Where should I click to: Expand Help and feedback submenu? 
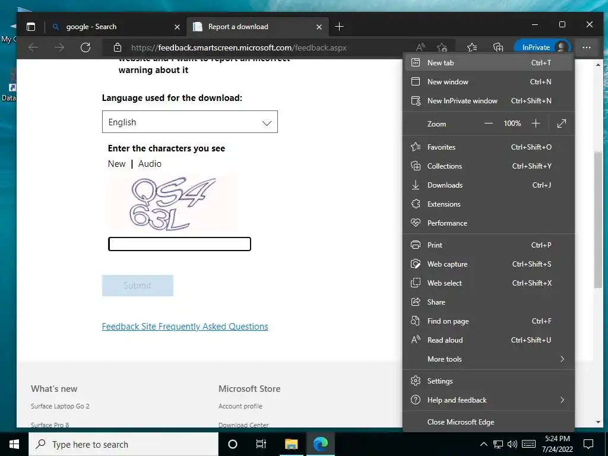[489, 401]
